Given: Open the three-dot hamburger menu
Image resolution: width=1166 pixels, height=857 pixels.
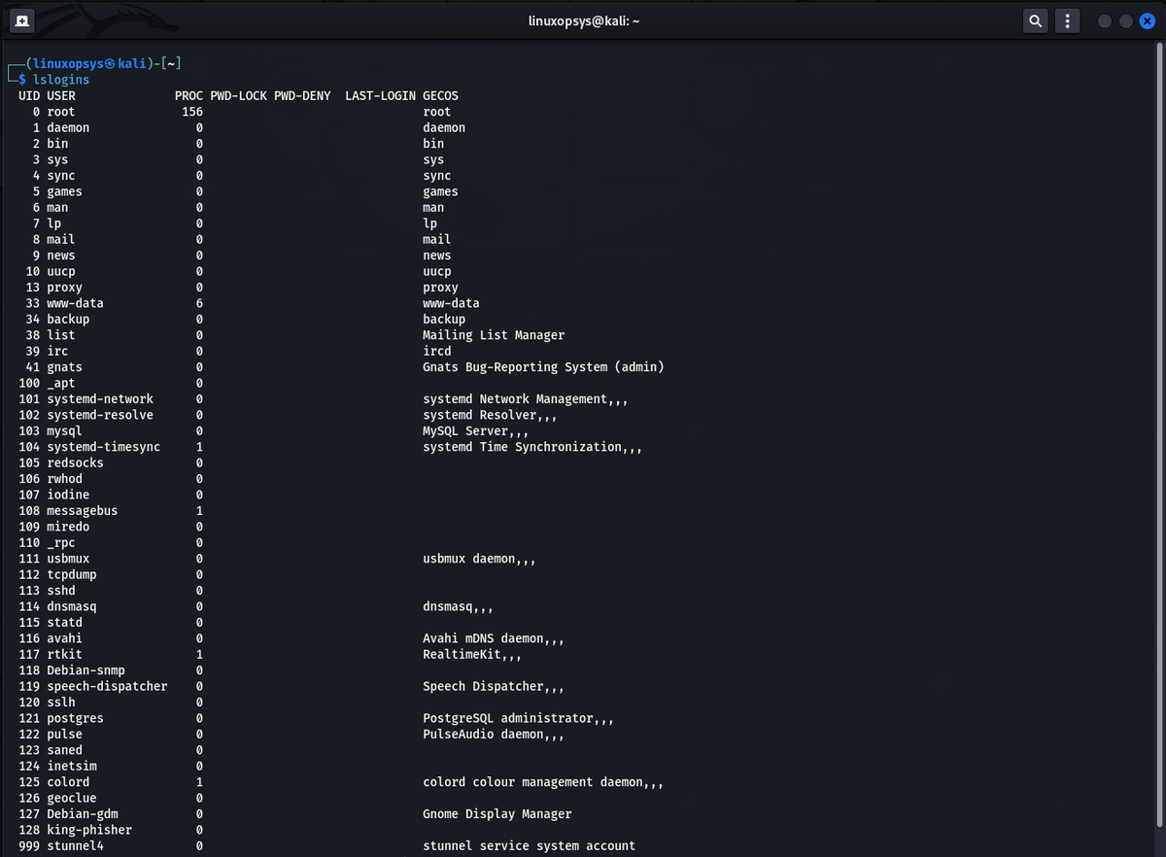Looking at the screenshot, I should point(1068,20).
